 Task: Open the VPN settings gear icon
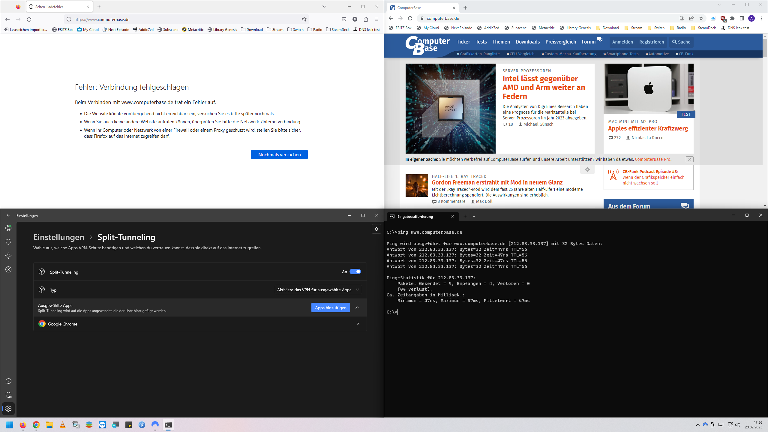8,409
